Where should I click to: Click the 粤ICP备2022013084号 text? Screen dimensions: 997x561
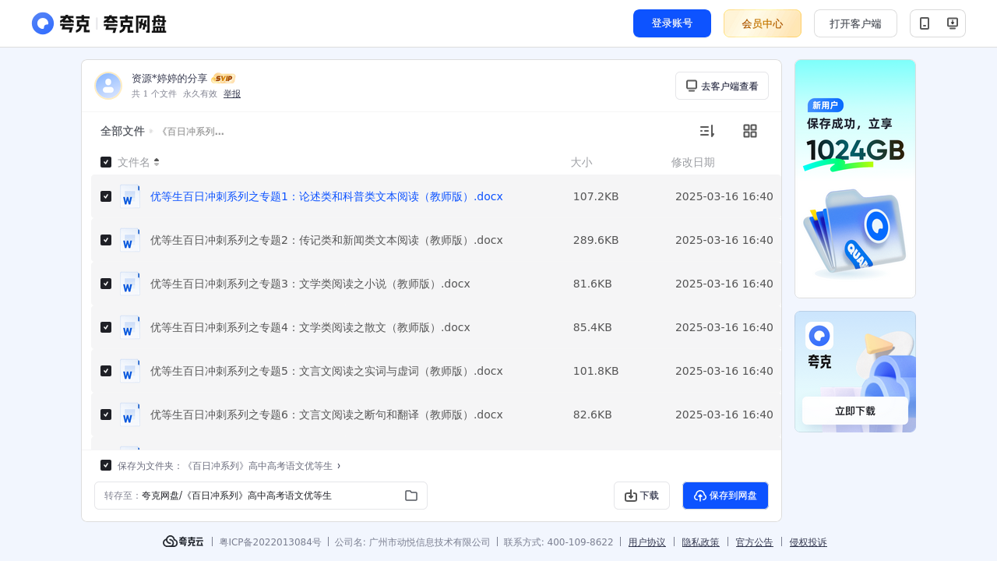tap(270, 542)
